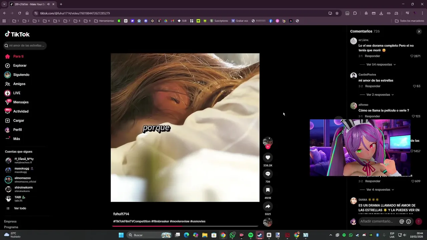427x240 pixels.
Task: Open the #moviereview hashtag
Action: pos(179,221)
